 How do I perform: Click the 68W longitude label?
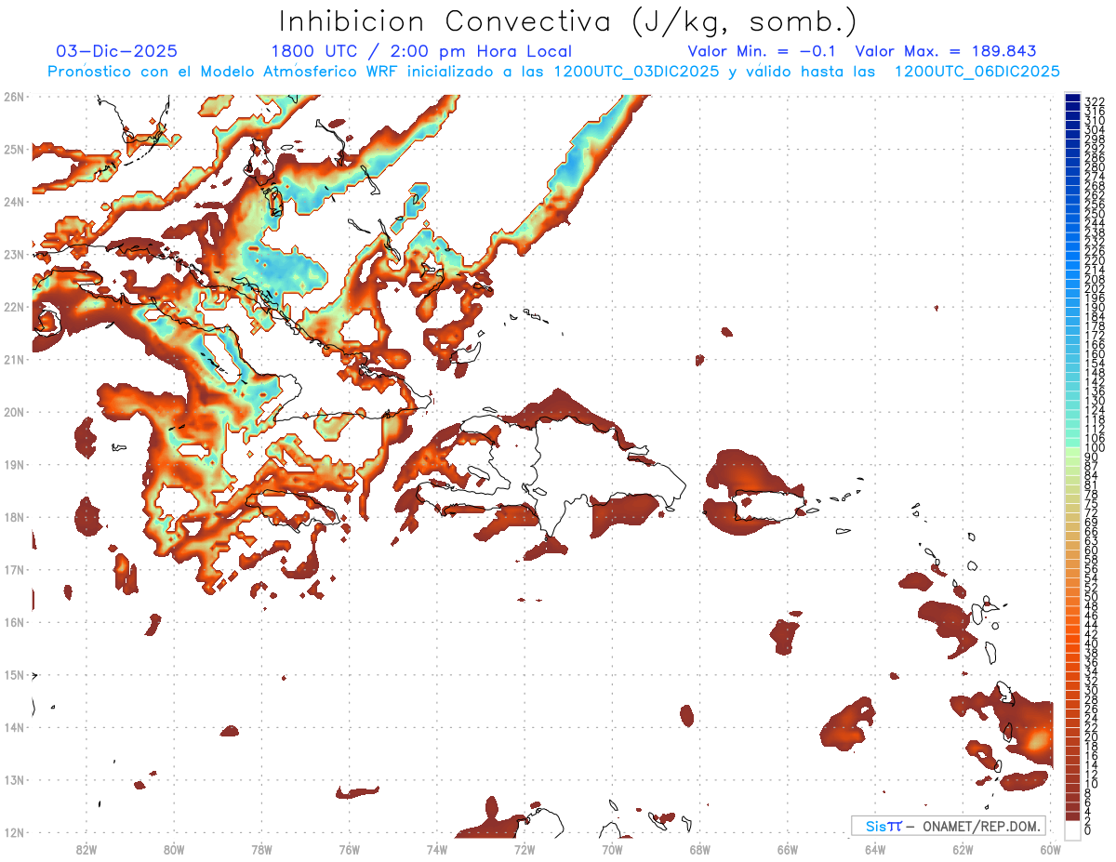point(699,848)
